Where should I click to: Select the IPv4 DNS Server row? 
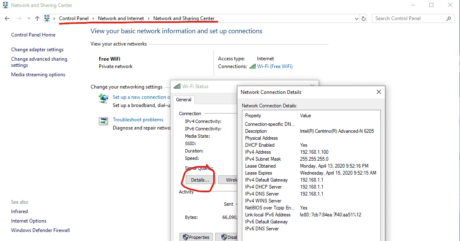(311, 194)
